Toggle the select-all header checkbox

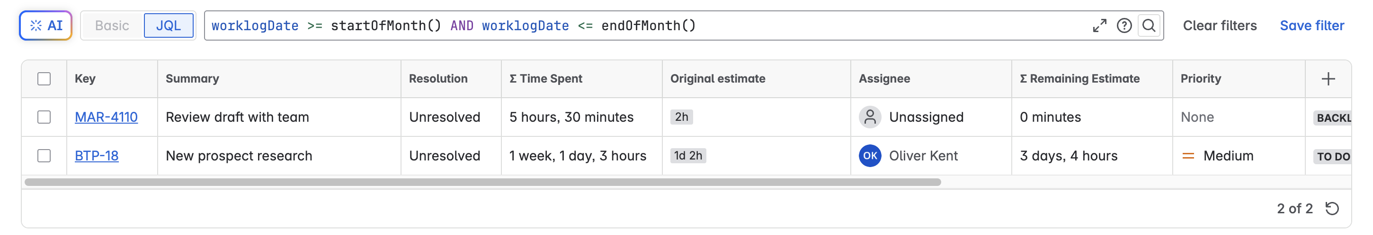[x=44, y=79]
